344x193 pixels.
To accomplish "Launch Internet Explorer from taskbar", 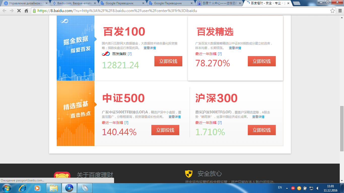I will click(23, 188).
